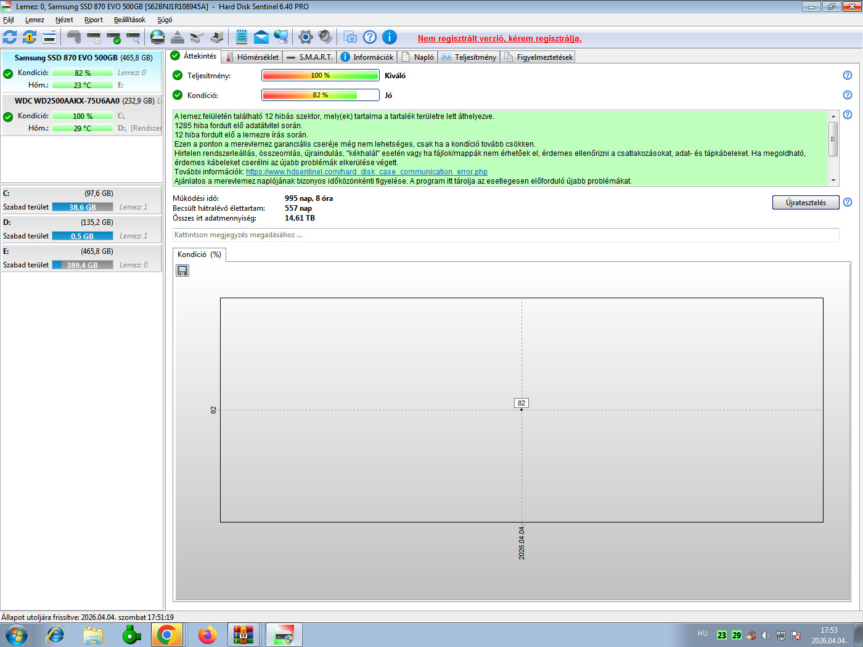Click the help icon beside Teljesítmény bar

pyautogui.click(x=848, y=75)
